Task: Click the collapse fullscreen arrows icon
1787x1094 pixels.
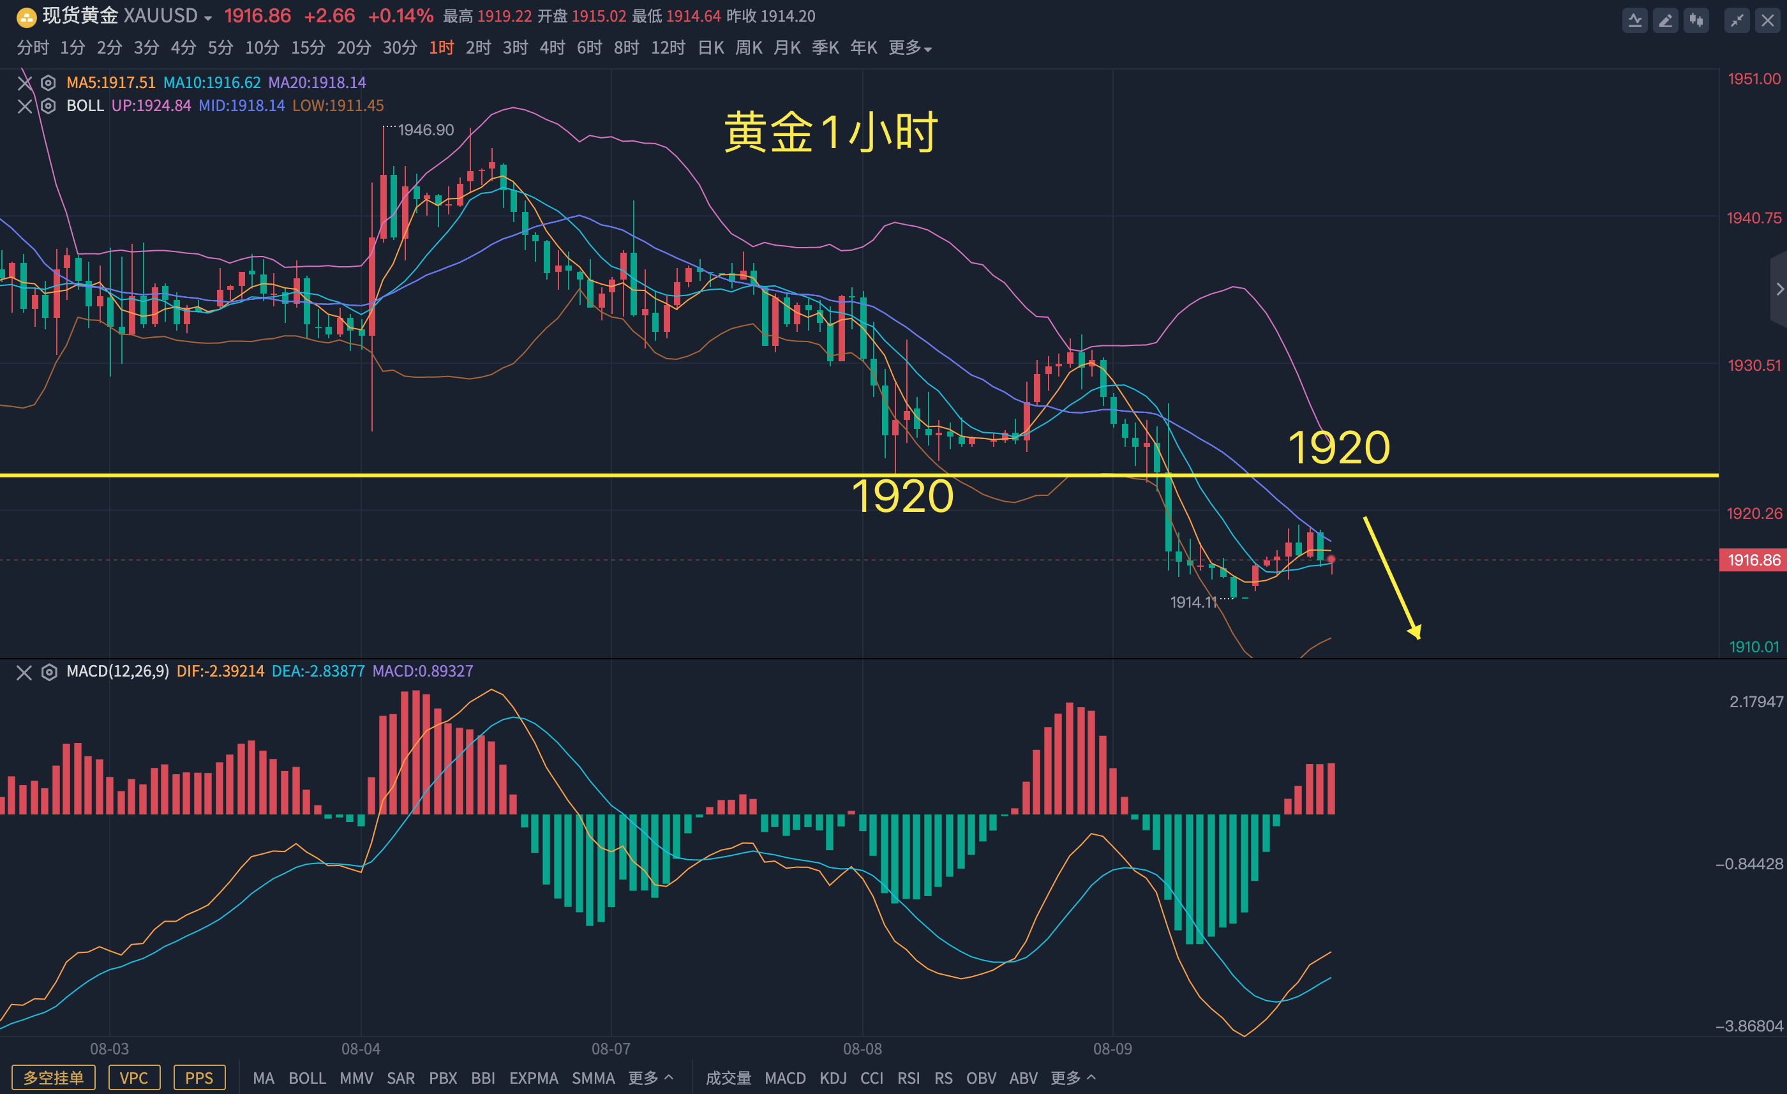Action: point(1737,20)
